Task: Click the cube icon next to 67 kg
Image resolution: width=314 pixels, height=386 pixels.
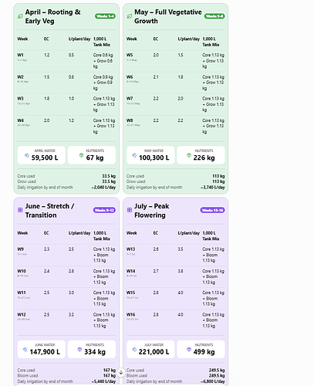Action: 81,155
